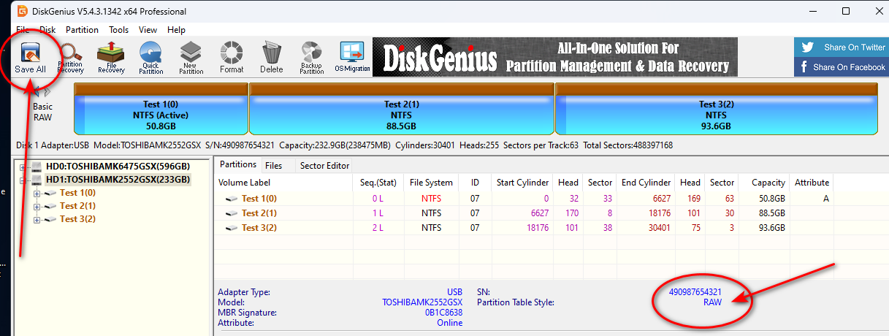The image size is (889, 336).
Task: Switch to the Sector Editor tab
Action: pyautogui.click(x=325, y=166)
